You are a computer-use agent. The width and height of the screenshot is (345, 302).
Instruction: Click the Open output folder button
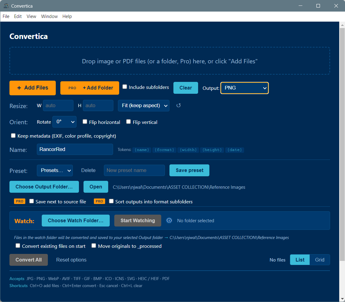(96, 187)
